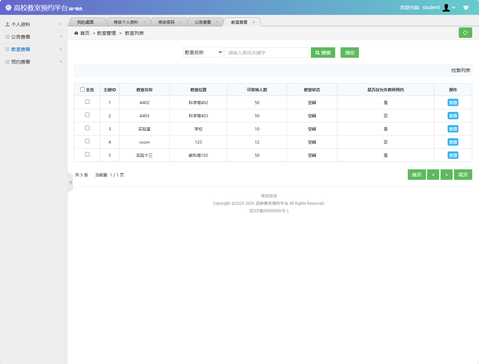Image resolution: width=479 pixels, height=364 pixels.
Task: Switch to the 修改密码 tab
Action: tap(166, 22)
